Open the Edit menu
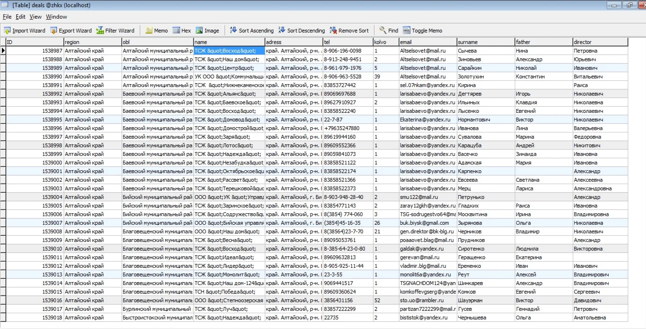The height and width of the screenshot is (329, 646). click(21, 16)
